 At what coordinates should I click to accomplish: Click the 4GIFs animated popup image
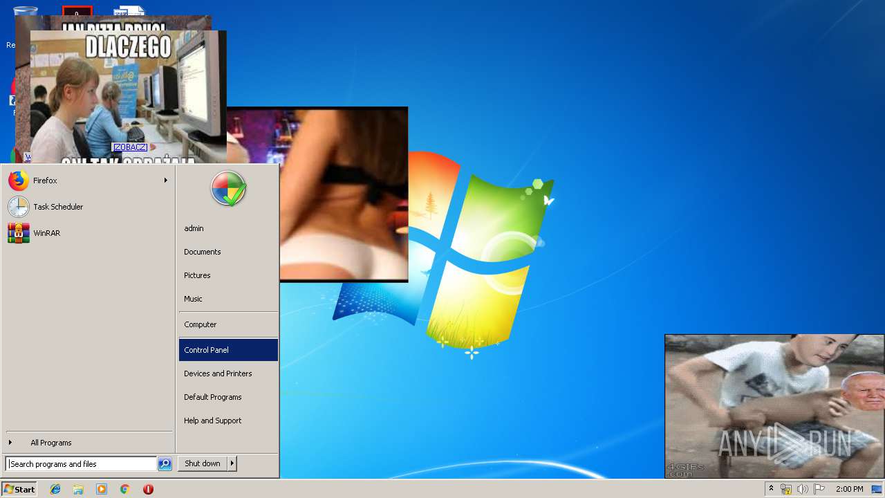tap(774, 407)
